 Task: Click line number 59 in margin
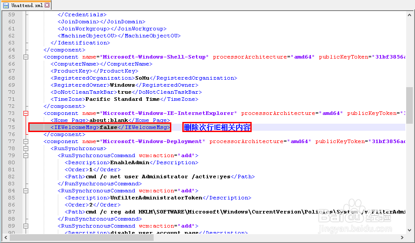(11, 15)
